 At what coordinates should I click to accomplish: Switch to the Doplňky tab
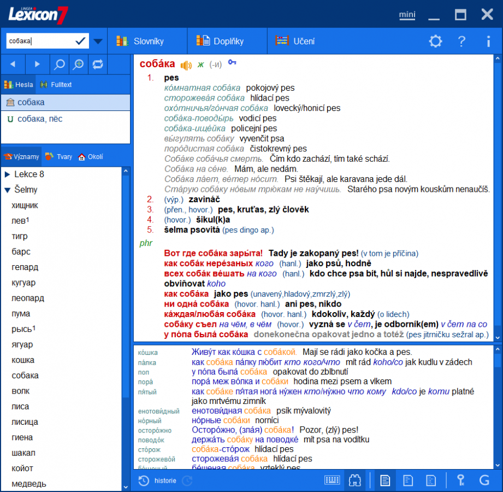[228, 41]
